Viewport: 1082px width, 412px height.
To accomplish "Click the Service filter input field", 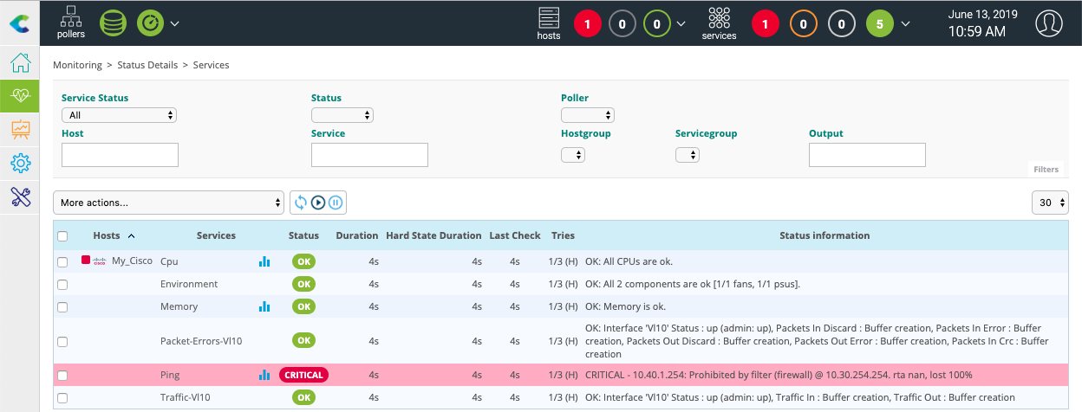I will tap(369, 155).
